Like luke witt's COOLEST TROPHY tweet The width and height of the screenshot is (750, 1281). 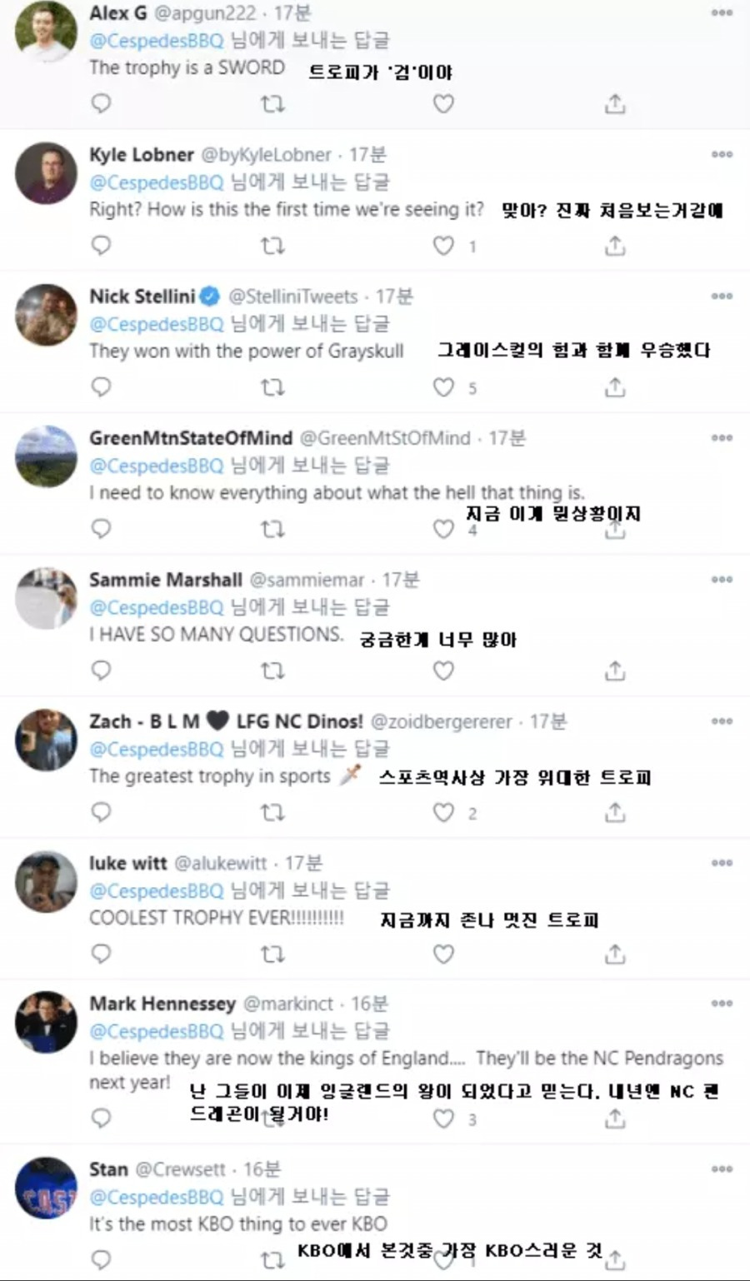443,954
